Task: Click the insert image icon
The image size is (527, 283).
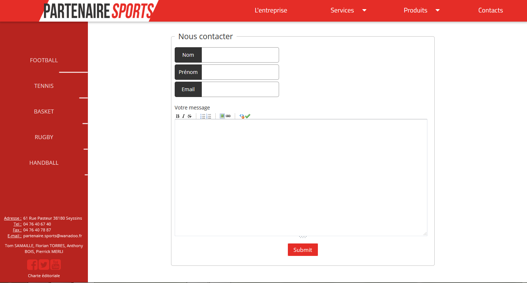Action: 222,116
